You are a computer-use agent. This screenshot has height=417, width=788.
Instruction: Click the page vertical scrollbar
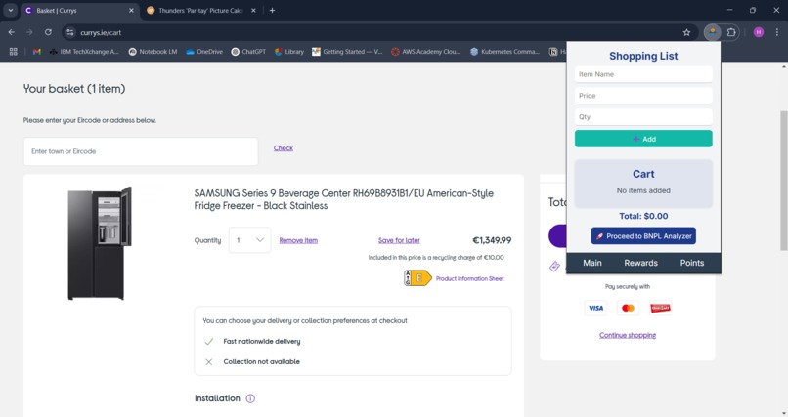click(783, 181)
